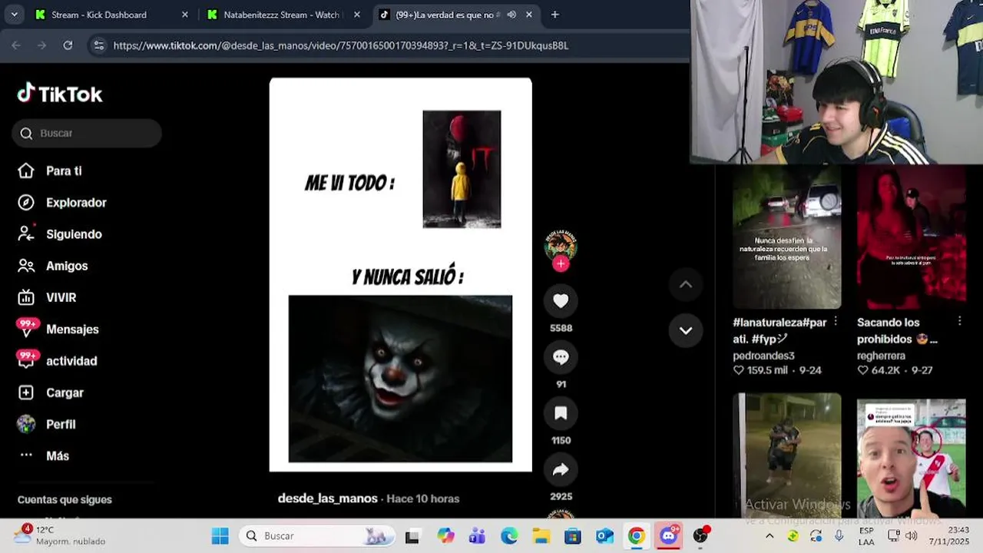Open tab search dropdown arrow
The height and width of the screenshot is (553, 983).
14,15
